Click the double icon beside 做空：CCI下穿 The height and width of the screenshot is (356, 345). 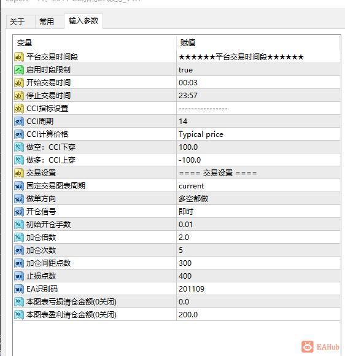(19, 147)
